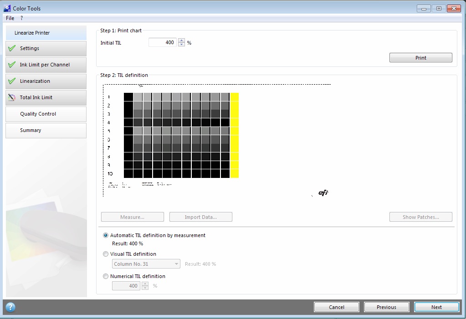Print the TIL chart
Image resolution: width=466 pixels, height=319 pixels.
pos(420,58)
